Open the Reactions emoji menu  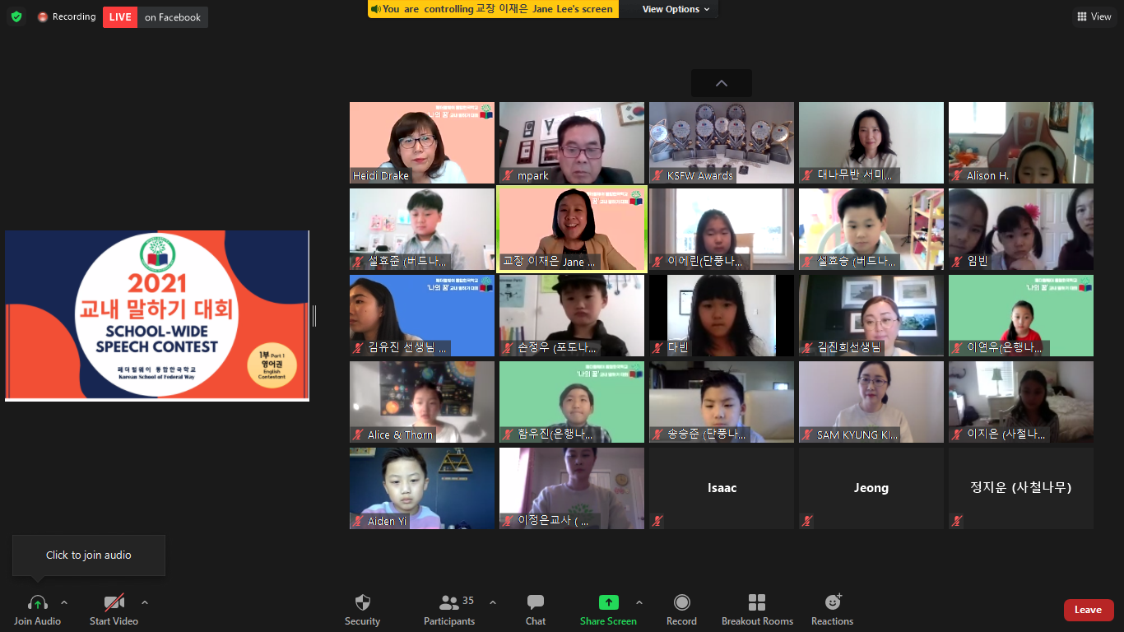click(832, 603)
